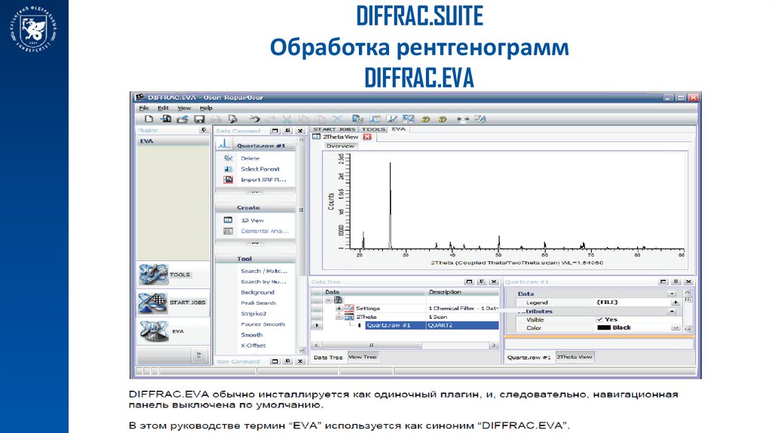Open the Color dropdown arrow

(675, 327)
